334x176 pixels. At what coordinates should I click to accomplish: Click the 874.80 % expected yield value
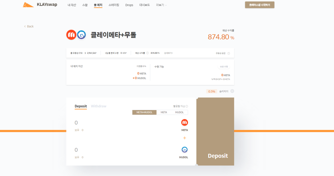(x=221, y=37)
